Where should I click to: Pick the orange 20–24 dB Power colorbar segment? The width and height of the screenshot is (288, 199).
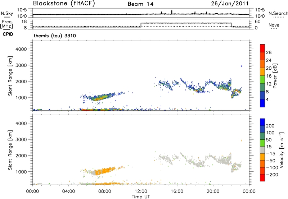tap(262, 64)
